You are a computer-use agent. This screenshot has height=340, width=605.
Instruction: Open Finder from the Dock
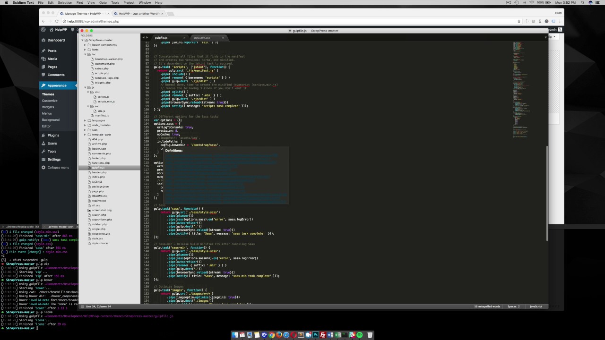(235, 335)
